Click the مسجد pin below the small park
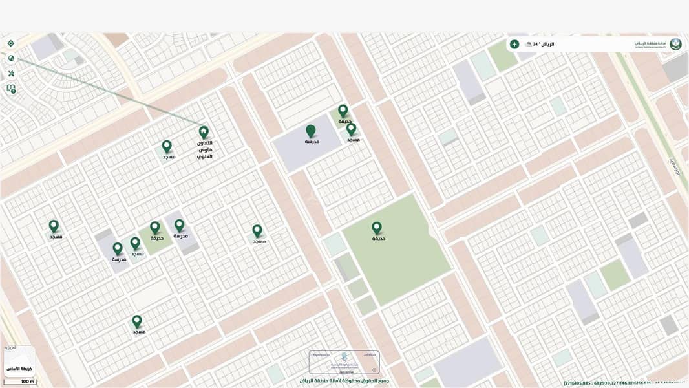Screen dimensions: 689x388 [x=135, y=244]
